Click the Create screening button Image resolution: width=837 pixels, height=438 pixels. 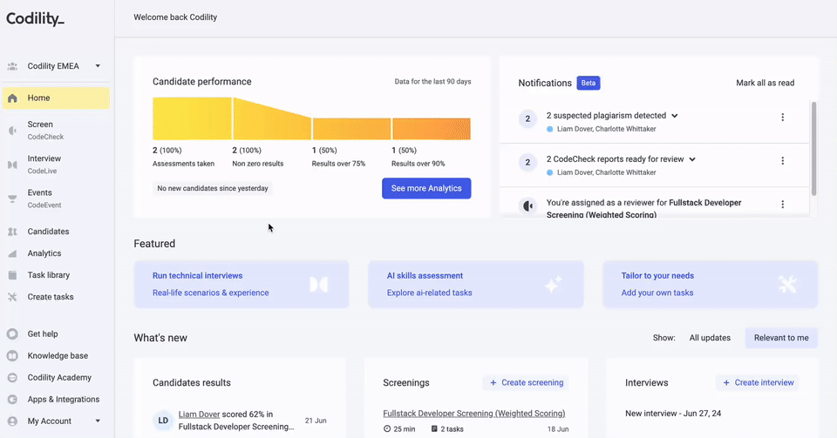(527, 382)
